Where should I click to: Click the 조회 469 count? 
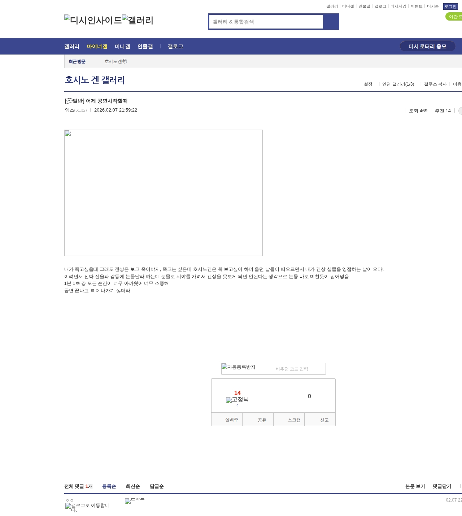coord(418,111)
